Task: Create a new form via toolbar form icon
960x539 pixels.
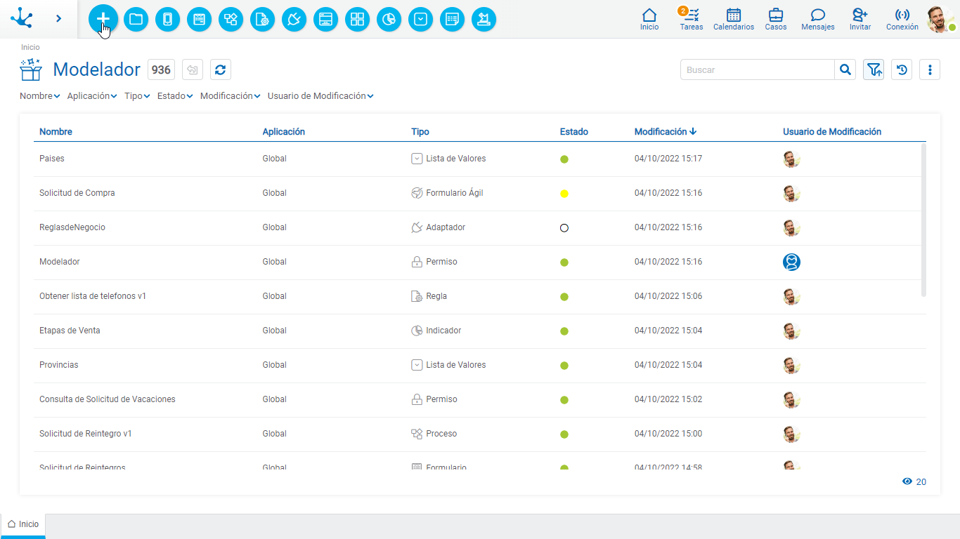Action: [199, 19]
